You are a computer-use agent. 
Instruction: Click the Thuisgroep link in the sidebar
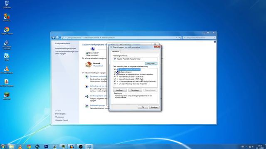coord(59,117)
